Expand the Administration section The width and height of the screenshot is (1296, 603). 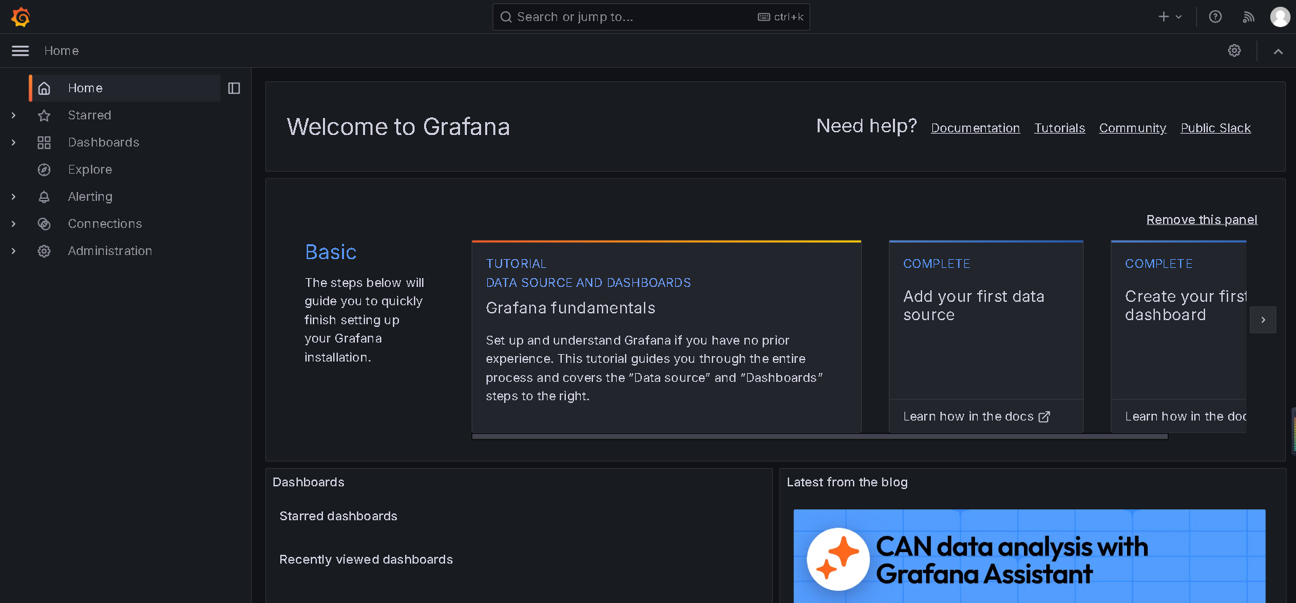click(x=14, y=251)
